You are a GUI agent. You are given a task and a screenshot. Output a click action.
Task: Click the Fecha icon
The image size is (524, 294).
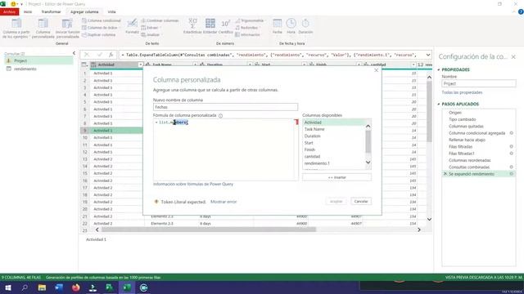tap(277, 24)
